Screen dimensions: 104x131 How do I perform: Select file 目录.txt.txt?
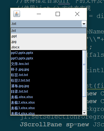46,91
